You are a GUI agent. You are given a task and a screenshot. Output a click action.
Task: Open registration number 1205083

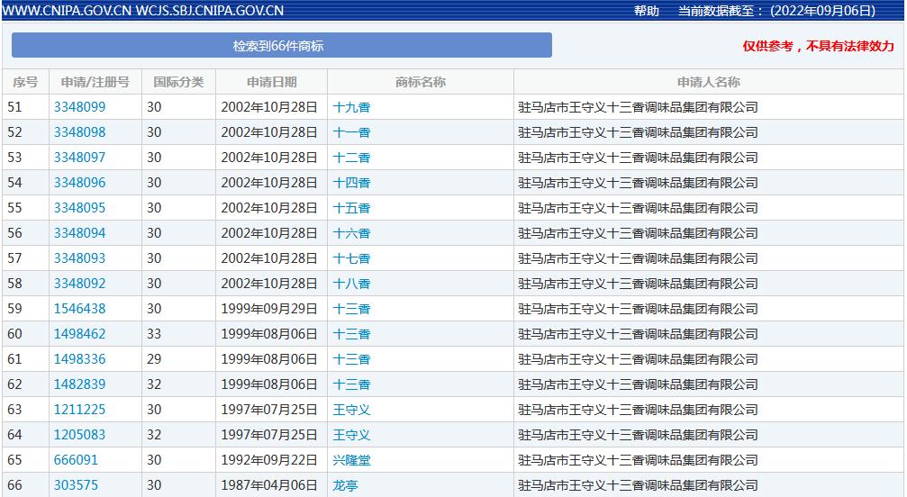click(79, 435)
